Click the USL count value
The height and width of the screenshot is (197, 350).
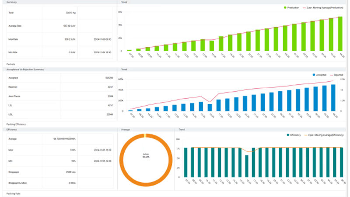[x=110, y=114]
